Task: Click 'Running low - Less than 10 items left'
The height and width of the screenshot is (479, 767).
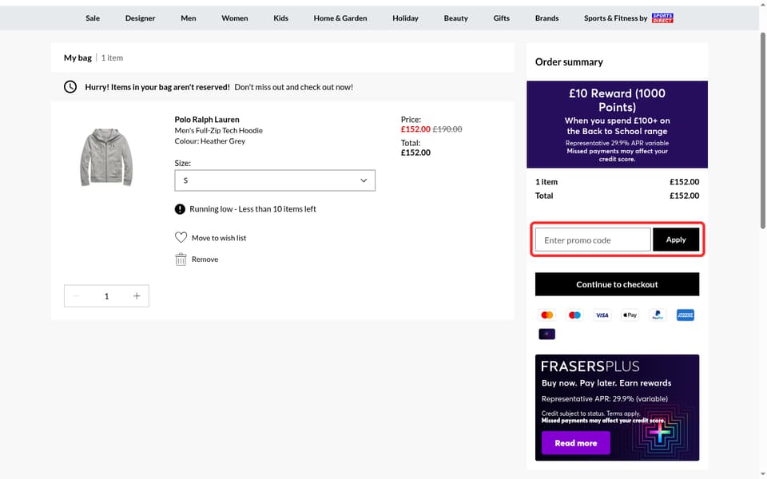Action: point(253,208)
